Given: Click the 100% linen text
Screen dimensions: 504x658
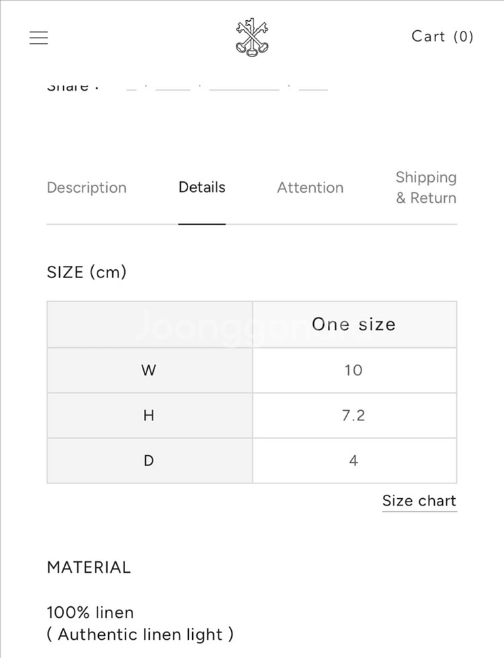Looking at the screenshot, I should tap(90, 612).
